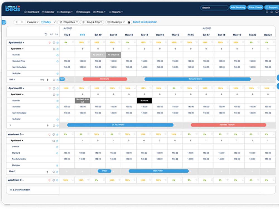This screenshot has height=209, width=279.
Task: Open the comment icon on Apartment B row
Action: click(54, 88)
